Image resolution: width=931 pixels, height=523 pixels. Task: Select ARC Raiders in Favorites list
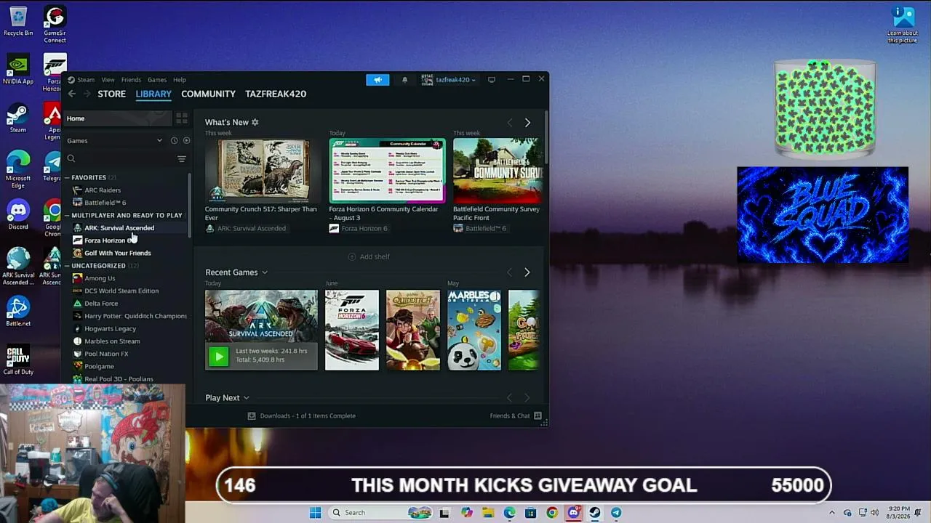coord(103,190)
